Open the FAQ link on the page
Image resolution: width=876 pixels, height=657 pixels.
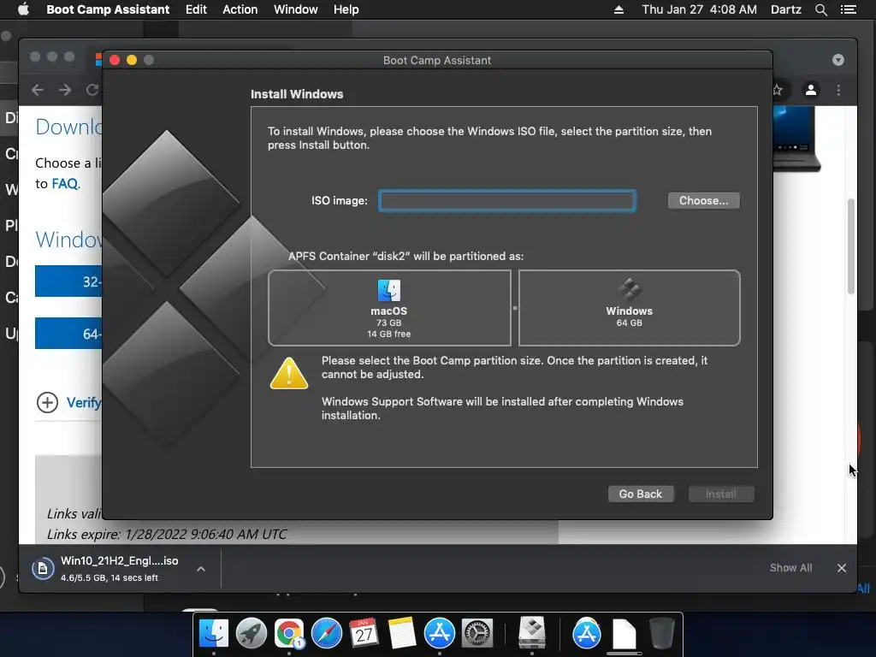[x=65, y=184]
